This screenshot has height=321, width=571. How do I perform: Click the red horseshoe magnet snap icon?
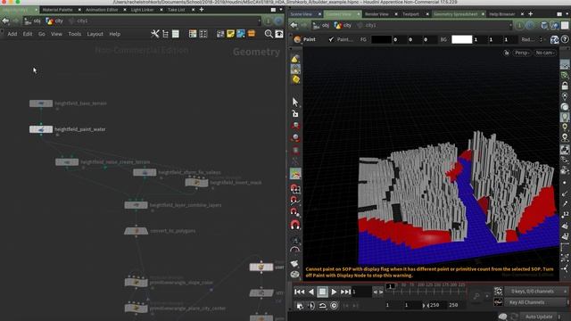coord(295,225)
